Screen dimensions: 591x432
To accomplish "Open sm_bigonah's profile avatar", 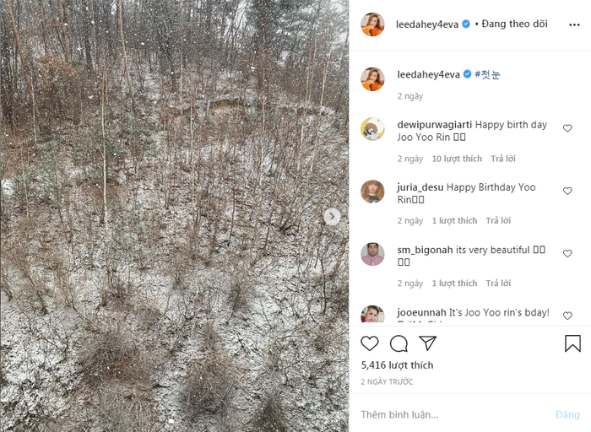I will pyautogui.click(x=372, y=254).
